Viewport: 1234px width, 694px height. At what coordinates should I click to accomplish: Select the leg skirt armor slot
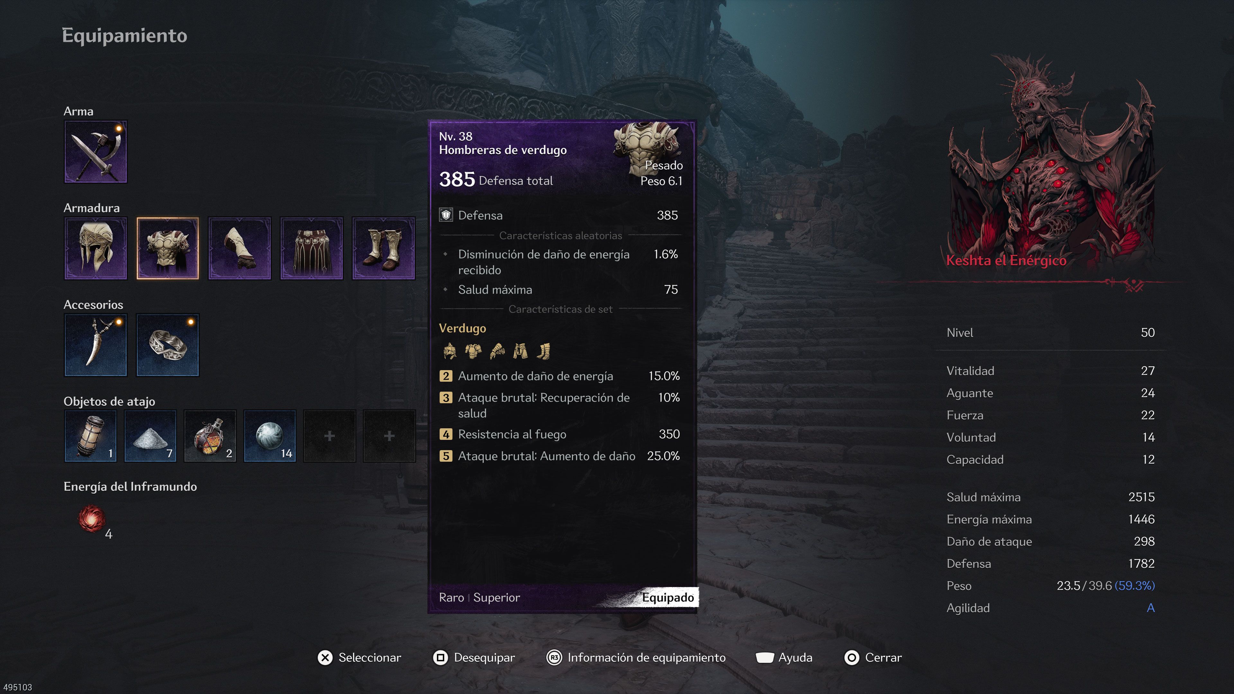(x=311, y=248)
